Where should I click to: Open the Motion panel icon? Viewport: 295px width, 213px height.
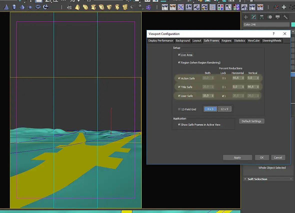click(270, 17)
